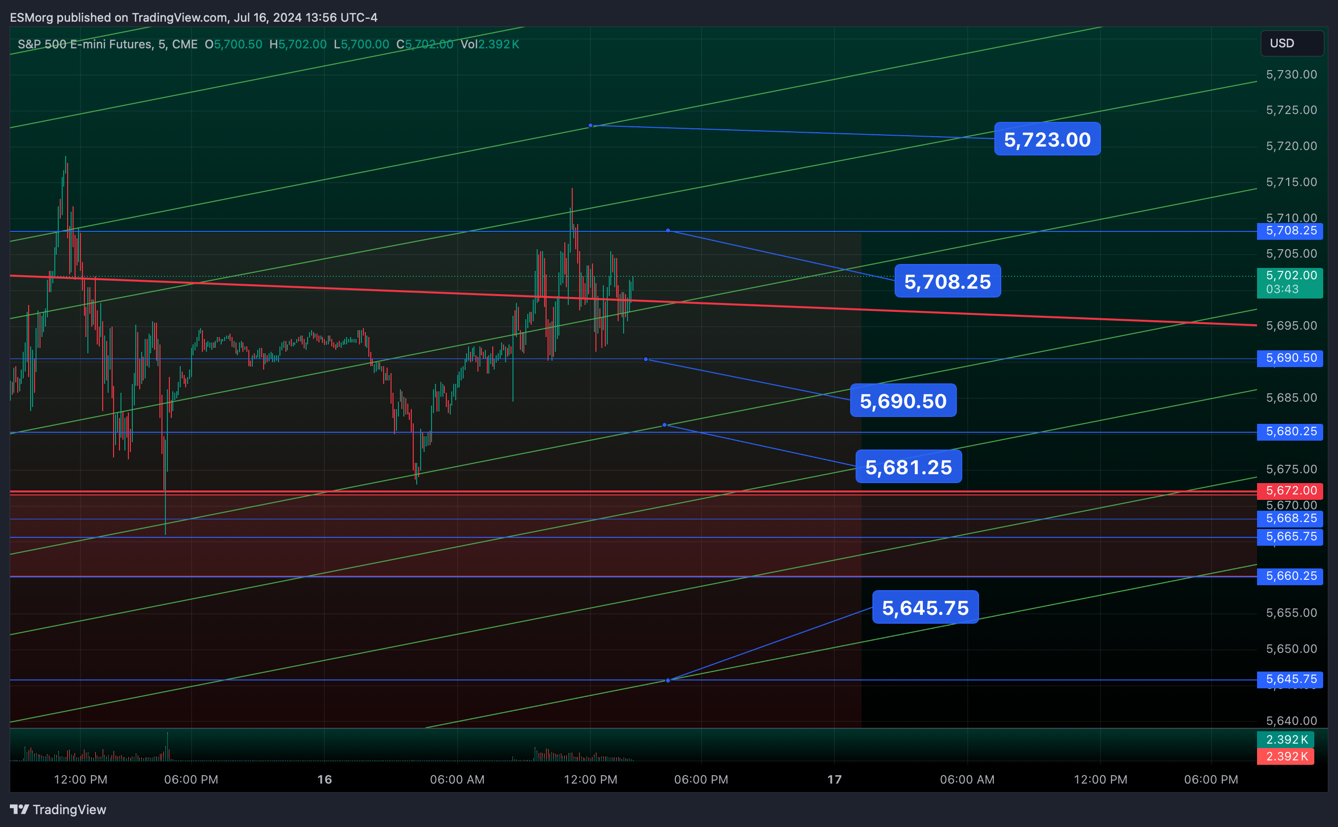Click the USD currency button
This screenshot has width=1338, height=827.
pos(1292,43)
